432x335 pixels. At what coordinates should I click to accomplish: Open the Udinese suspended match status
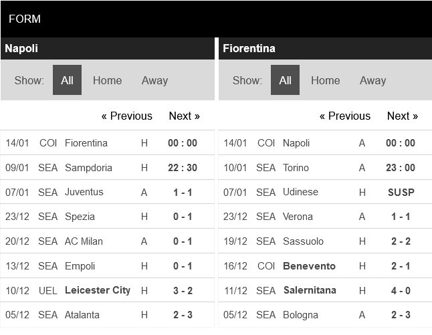click(401, 192)
